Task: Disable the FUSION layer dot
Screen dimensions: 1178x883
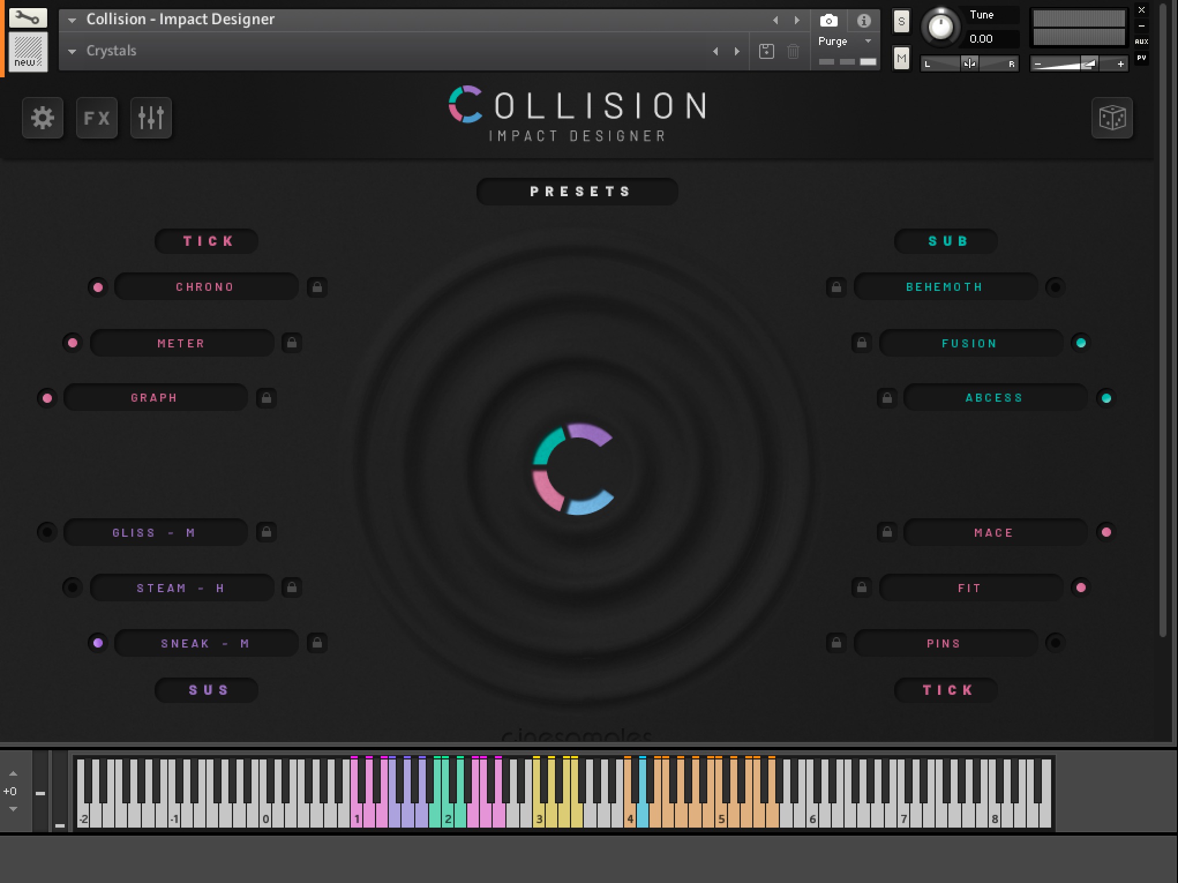Action: (x=1081, y=343)
